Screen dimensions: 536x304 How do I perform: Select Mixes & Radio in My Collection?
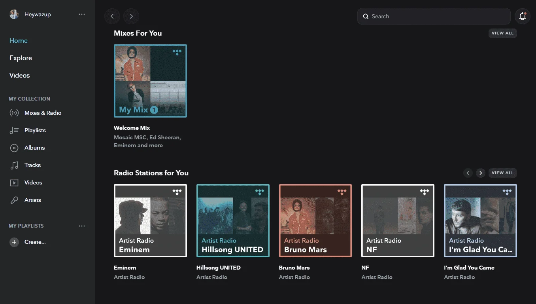[43, 113]
